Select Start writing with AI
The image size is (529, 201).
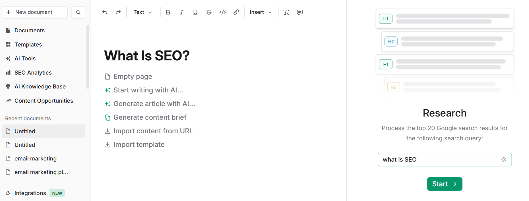(144, 90)
